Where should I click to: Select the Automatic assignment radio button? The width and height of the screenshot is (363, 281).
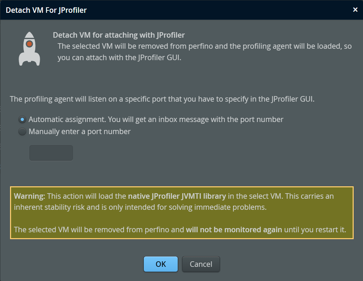22,120
